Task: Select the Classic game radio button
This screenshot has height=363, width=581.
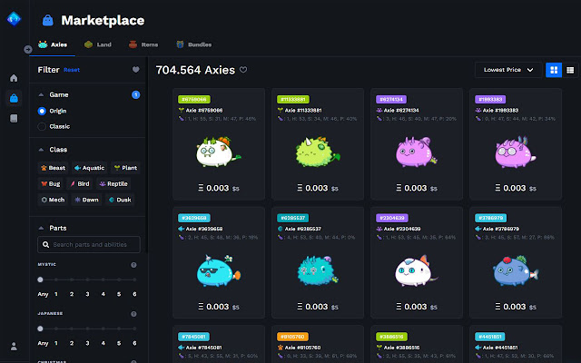Action: click(42, 126)
